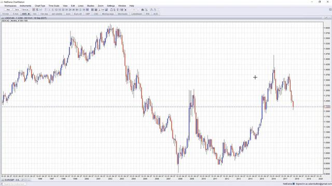Open the View menu
This screenshot has width=332, height=186.
[65, 6]
